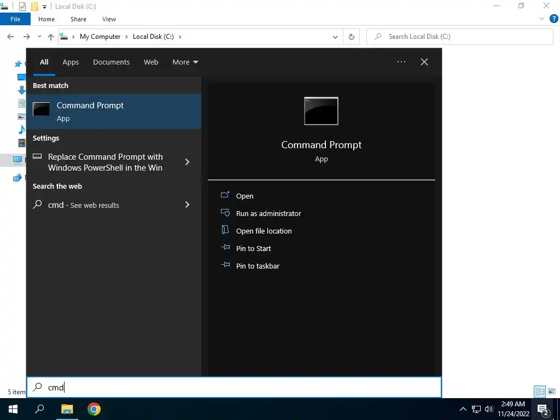
Task: Click the Run as administrator shield icon
Action: click(225, 213)
